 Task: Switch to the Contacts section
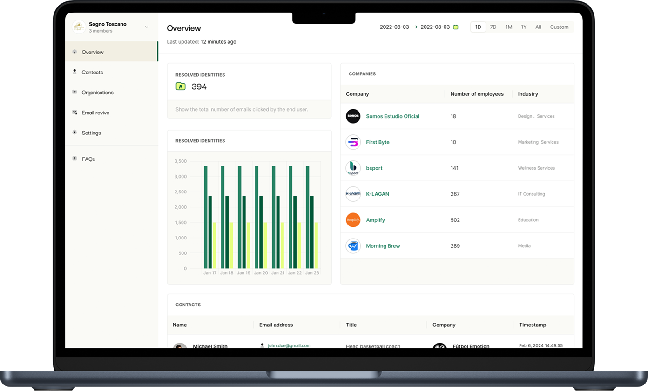[x=92, y=72]
